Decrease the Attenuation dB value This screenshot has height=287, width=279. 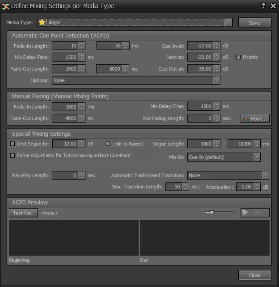(x=257, y=189)
